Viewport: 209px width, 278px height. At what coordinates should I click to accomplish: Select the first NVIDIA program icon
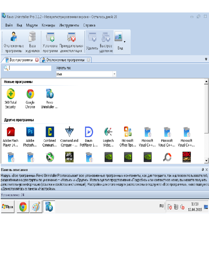[x=108, y=157]
